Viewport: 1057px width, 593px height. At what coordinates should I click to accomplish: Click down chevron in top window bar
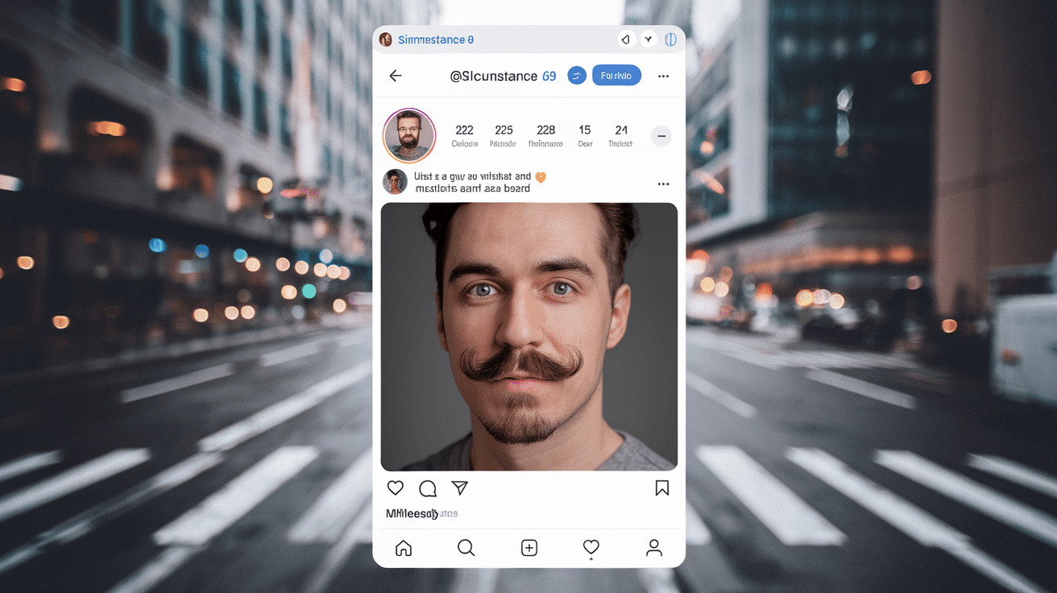pos(649,39)
